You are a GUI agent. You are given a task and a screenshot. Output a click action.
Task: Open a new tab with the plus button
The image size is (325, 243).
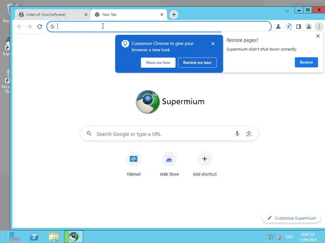(174, 15)
